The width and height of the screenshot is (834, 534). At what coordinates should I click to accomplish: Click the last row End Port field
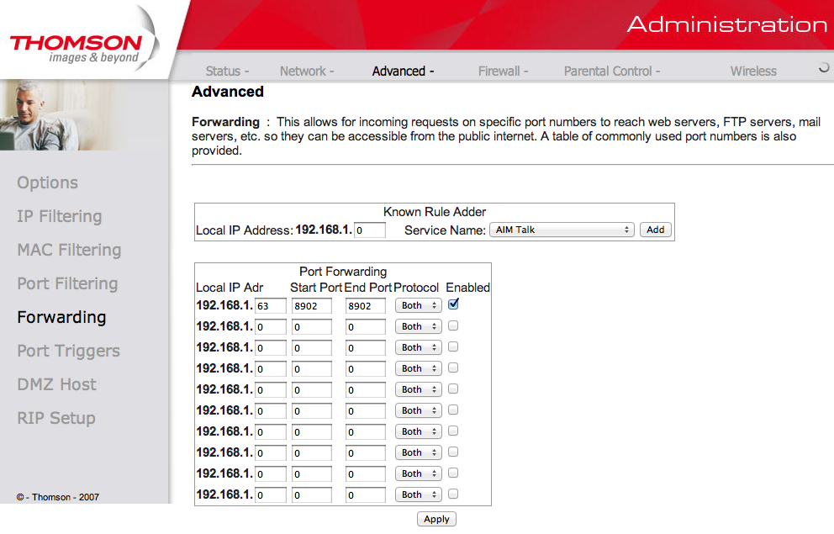tap(366, 495)
